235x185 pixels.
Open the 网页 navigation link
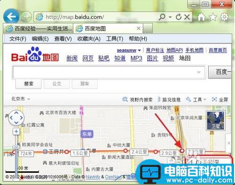pos(88,58)
